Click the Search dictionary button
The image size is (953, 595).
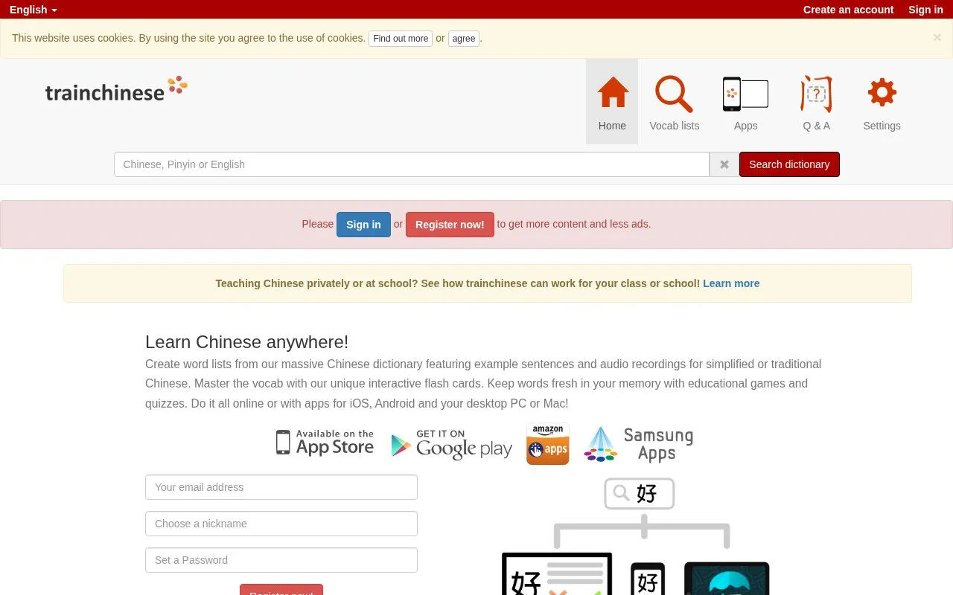789,164
